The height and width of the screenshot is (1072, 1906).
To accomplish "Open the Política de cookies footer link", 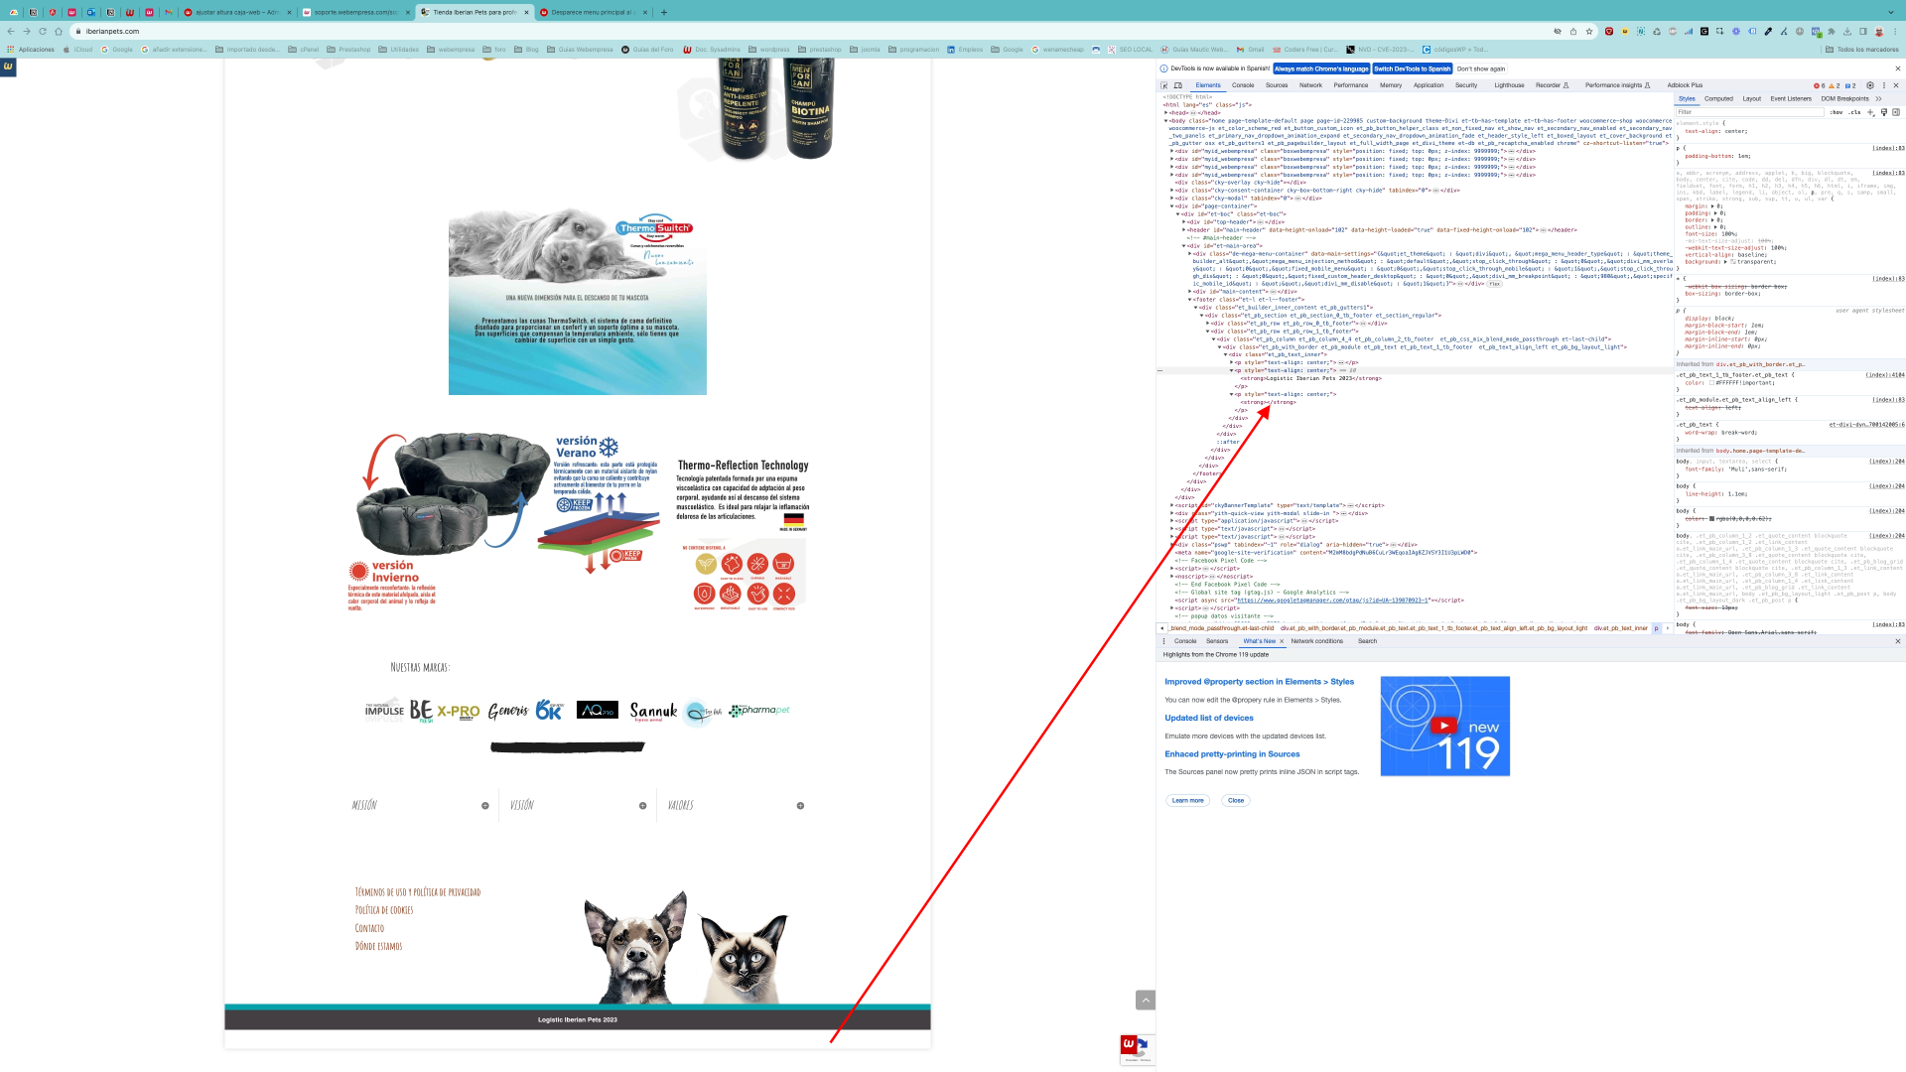I will tap(384, 910).
